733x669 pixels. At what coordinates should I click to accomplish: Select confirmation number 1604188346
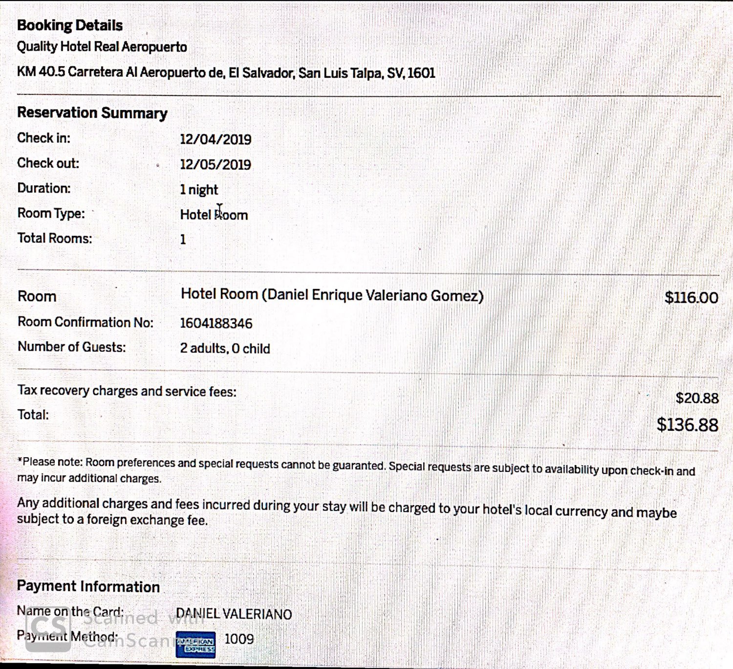pos(216,323)
